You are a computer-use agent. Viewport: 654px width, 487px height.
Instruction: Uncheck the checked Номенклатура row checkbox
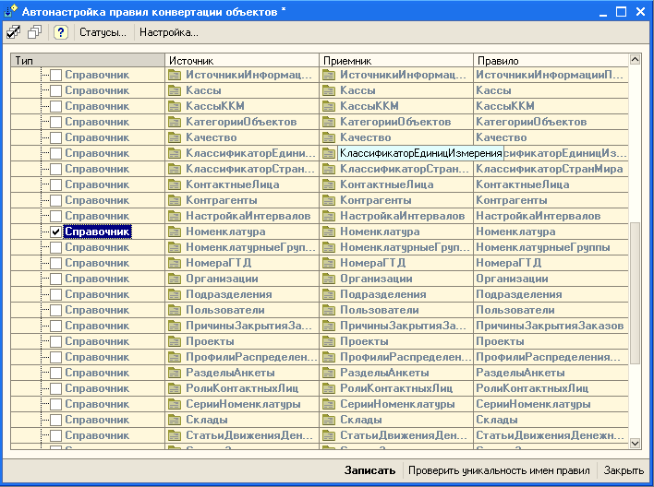click(x=56, y=232)
